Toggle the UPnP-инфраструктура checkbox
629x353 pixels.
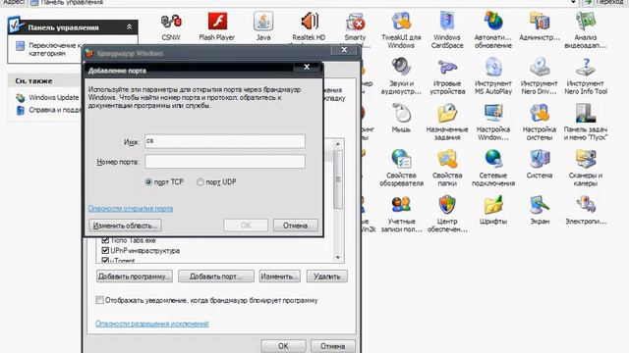(x=105, y=251)
